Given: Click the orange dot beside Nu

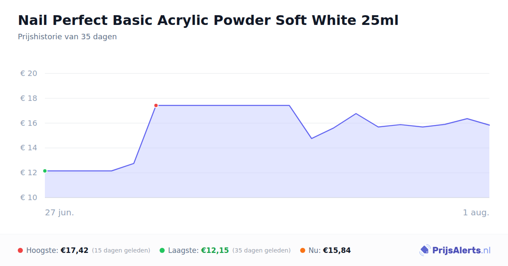Looking at the screenshot, I should [x=303, y=250].
